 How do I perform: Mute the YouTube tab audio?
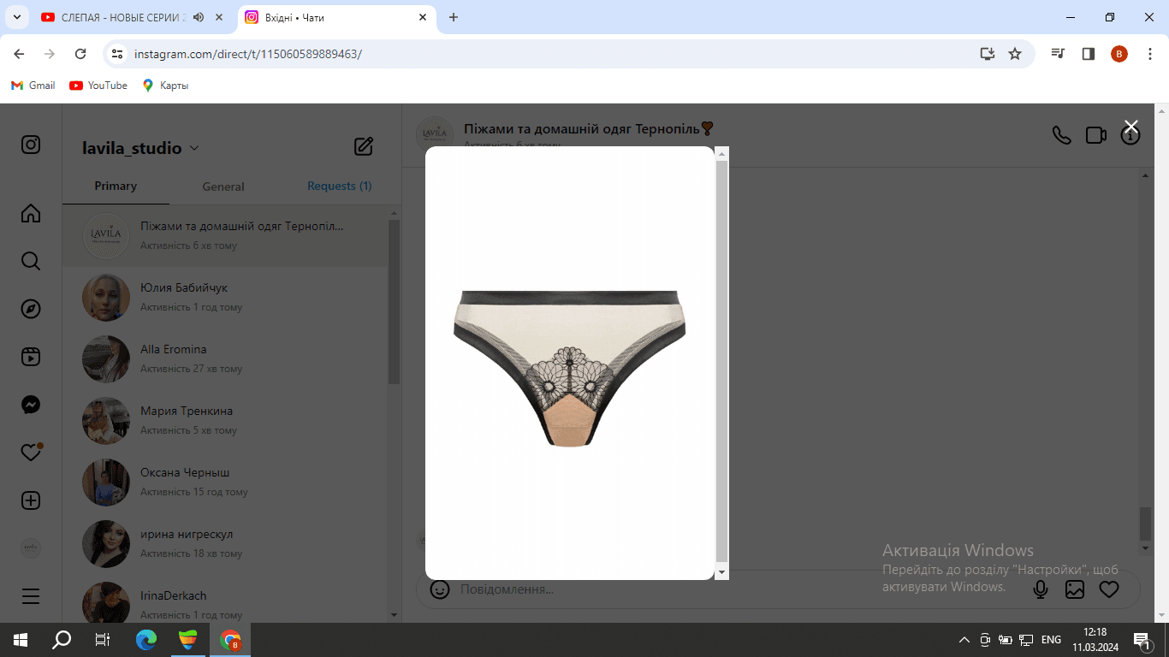click(199, 17)
